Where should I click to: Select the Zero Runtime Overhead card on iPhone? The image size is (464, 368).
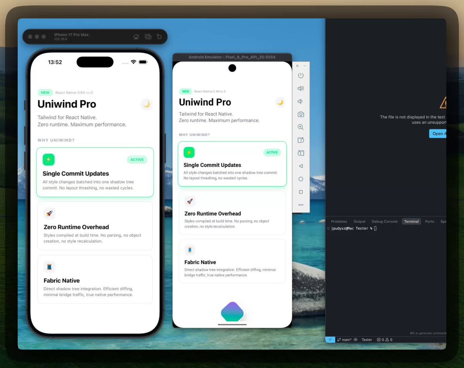tap(95, 225)
